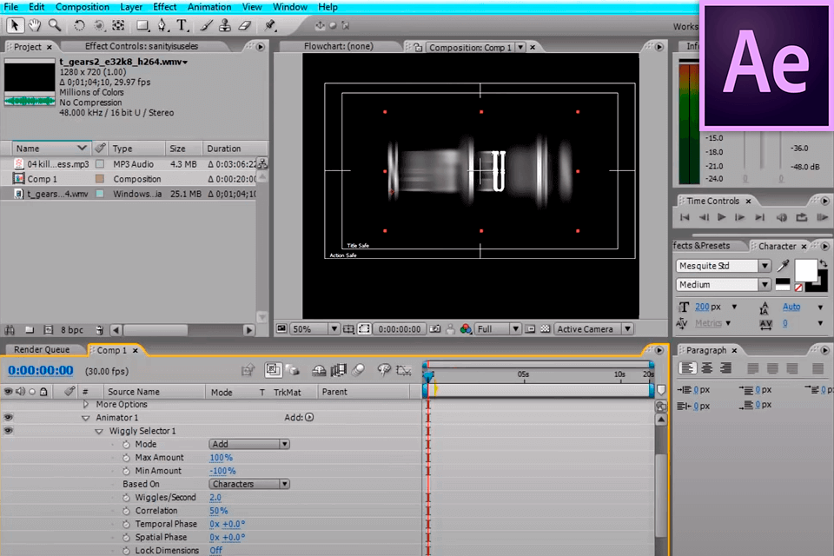Select the Rotation tool
Screen dimensions: 834x556
tap(79, 25)
